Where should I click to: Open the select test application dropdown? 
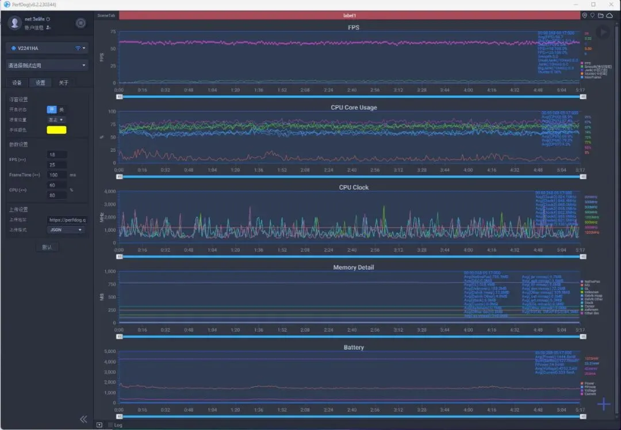(x=47, y=66)
